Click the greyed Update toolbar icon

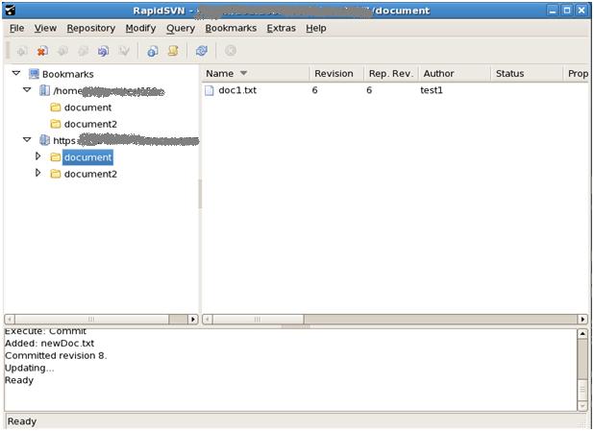point(62,51)
